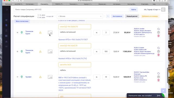Switch to Контур.Фок browser tab

[132, 4]
